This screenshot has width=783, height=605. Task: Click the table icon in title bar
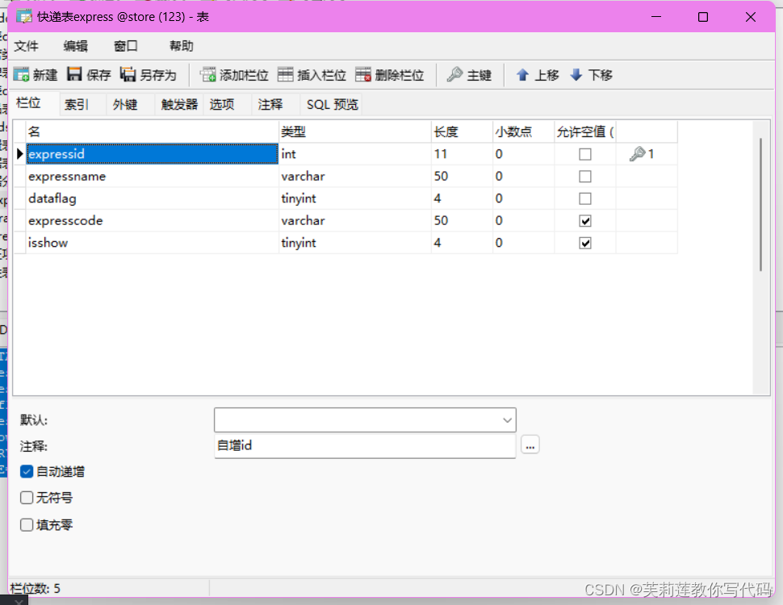coord(24,16)
